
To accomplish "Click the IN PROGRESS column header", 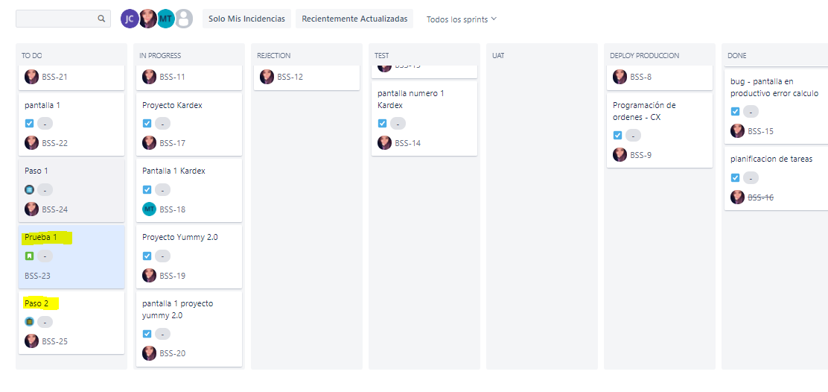I will pyautogui.click(x=160, y=55).
